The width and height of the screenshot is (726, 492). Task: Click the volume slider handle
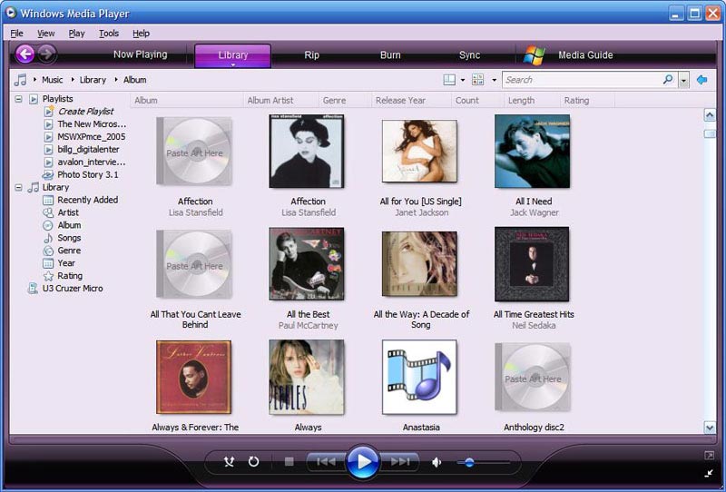coord(469,462)
